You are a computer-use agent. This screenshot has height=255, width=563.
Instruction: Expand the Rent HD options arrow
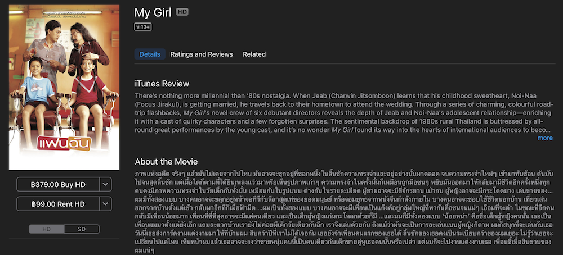105,204
